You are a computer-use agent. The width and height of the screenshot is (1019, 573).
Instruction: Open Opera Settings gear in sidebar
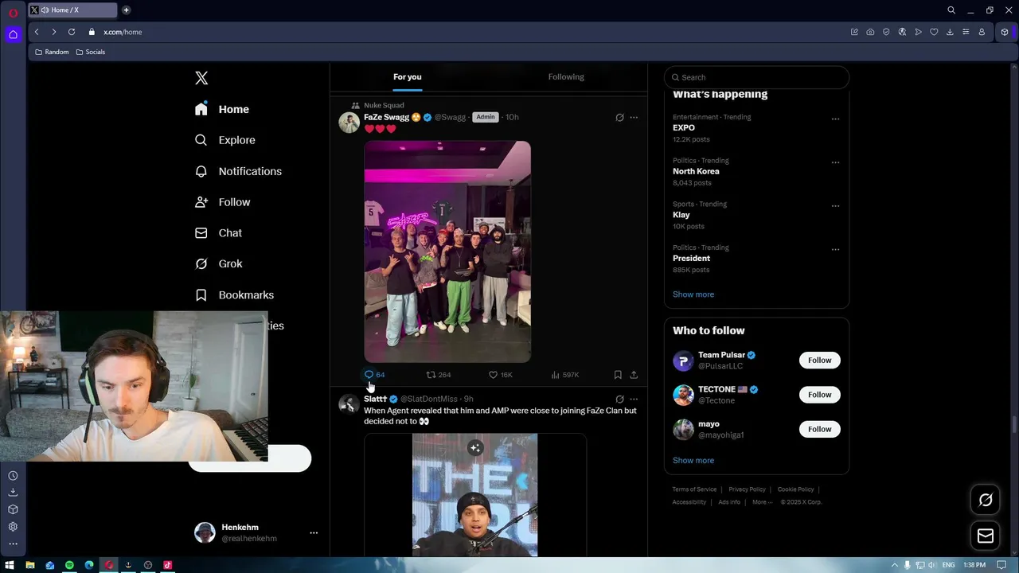pos(13,527)
